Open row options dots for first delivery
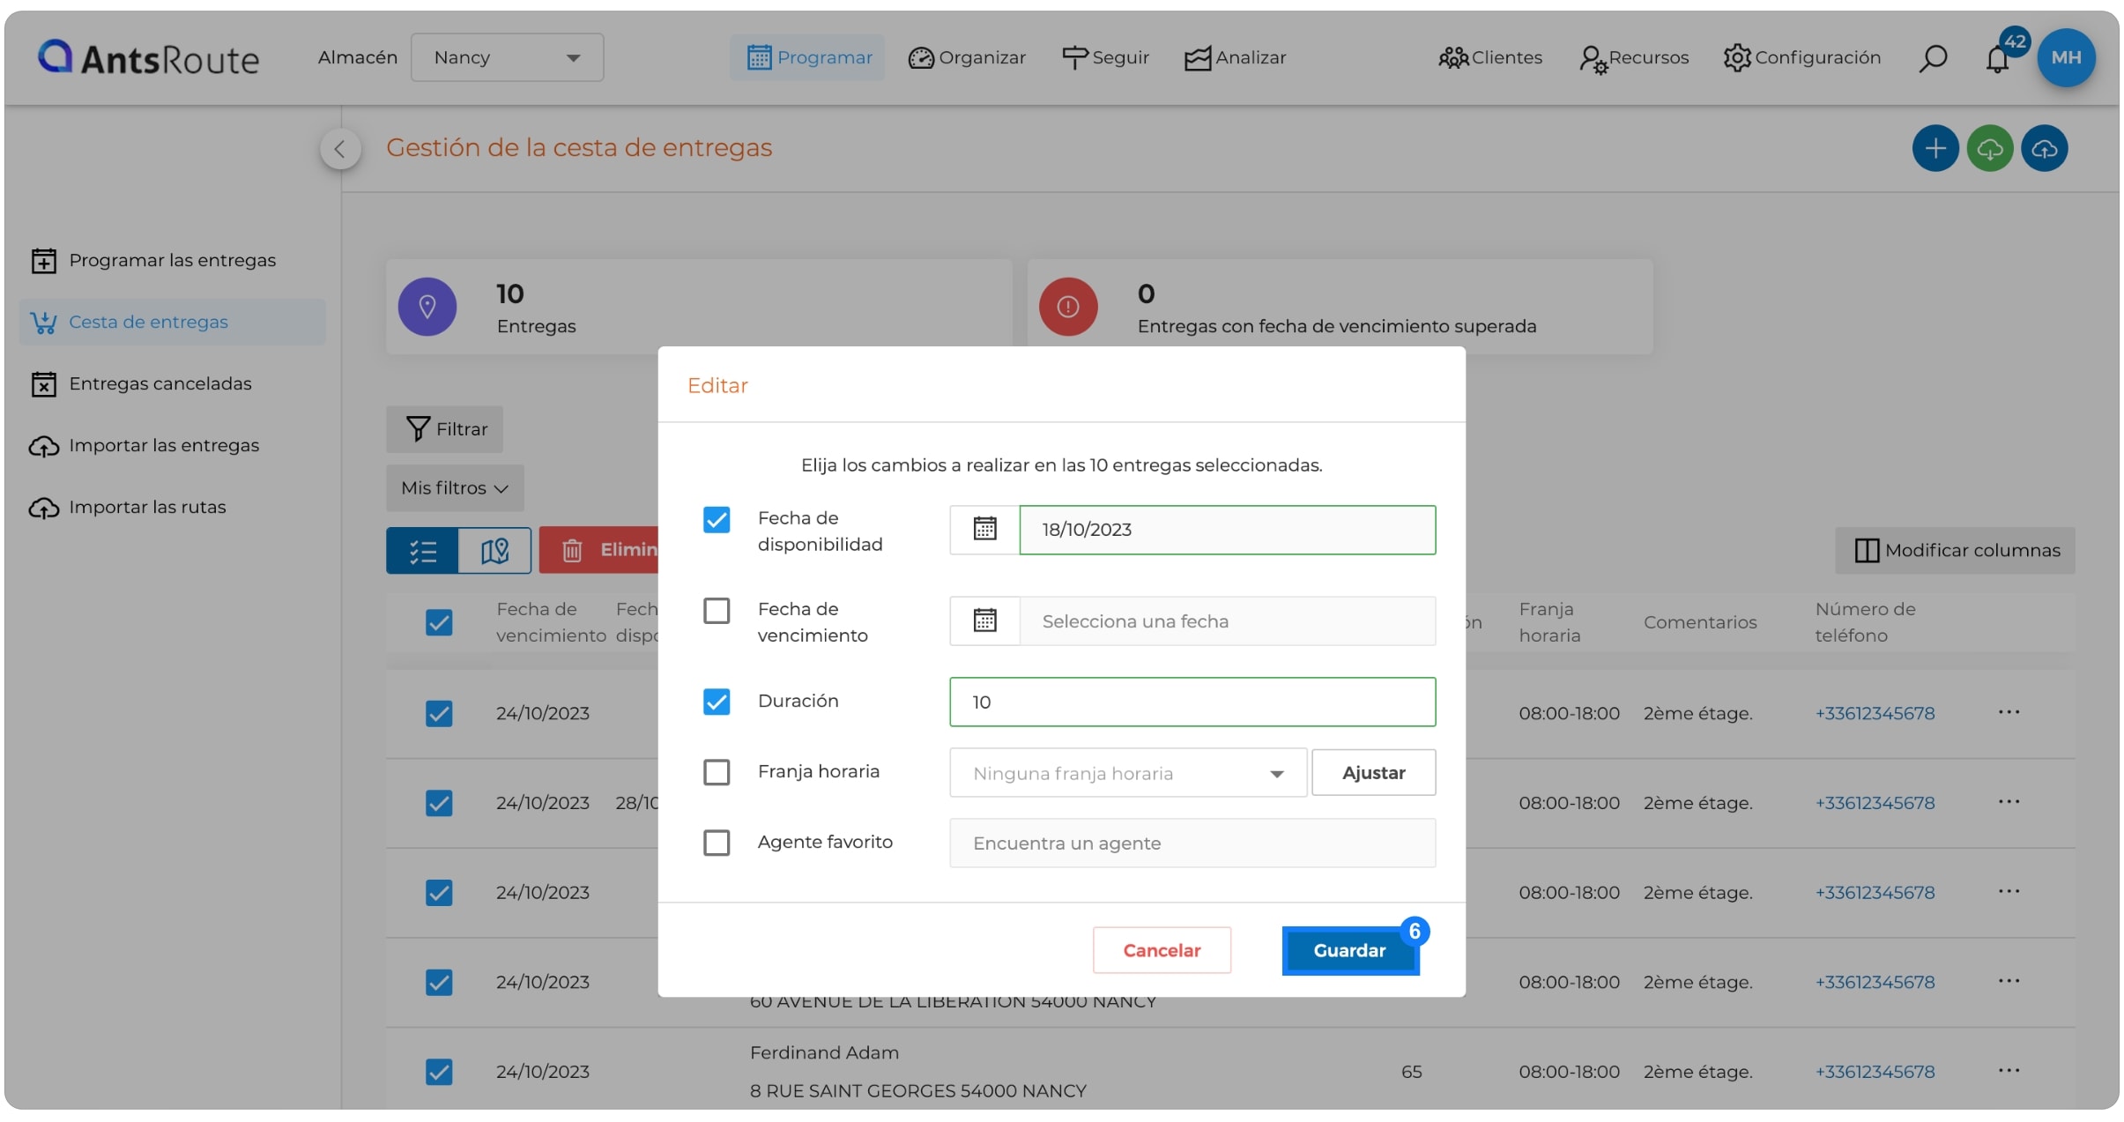Screen dimensions: 2124x1122 pos(2009,712)
